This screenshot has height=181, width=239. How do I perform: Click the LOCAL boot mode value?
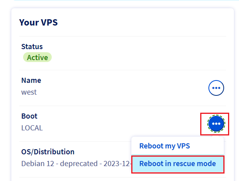(x=32, y=128)
